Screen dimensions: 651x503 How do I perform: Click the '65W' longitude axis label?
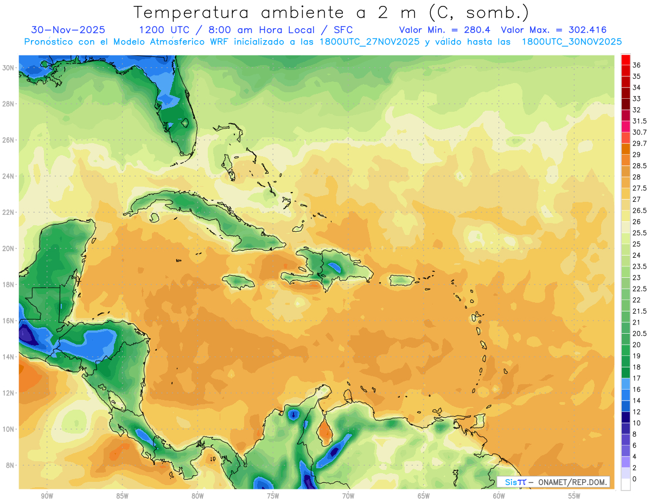424,496
